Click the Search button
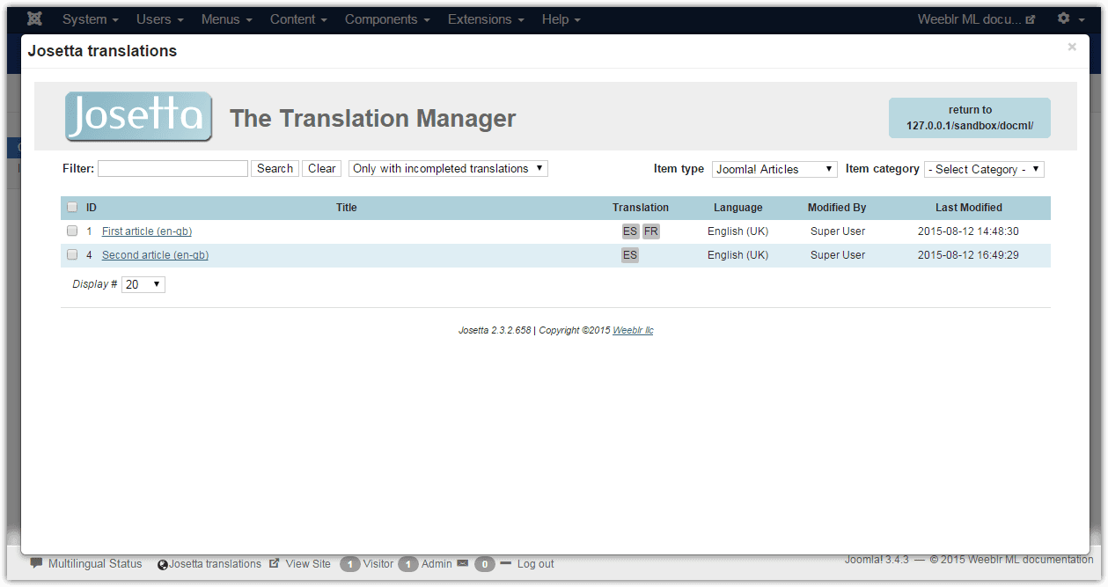The height and width of the screenshot is (587, 1108). [x=275, y=168]
